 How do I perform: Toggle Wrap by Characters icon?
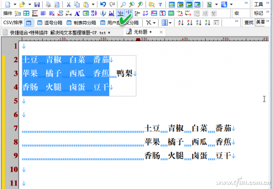tap(181, 4)
